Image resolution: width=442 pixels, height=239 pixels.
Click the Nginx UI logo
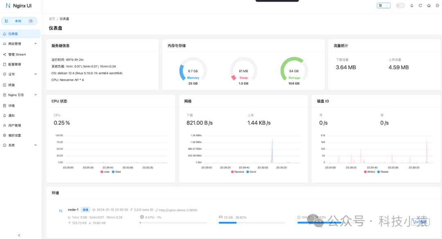19,6
